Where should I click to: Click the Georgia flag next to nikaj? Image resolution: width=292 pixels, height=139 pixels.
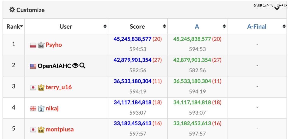(x=33, y=109)
